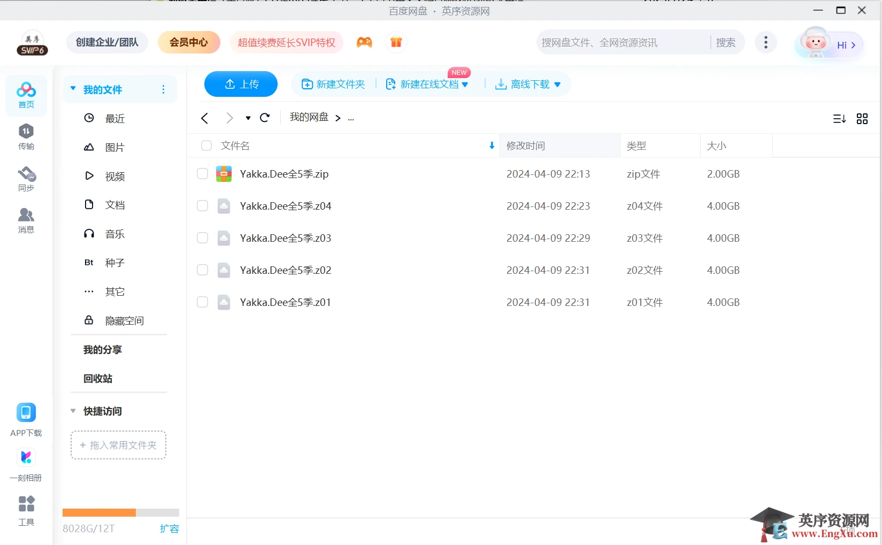Check the box for Yakka.Dee全5季.zip
The image size is (882, 545).
[x=202, y=174]
